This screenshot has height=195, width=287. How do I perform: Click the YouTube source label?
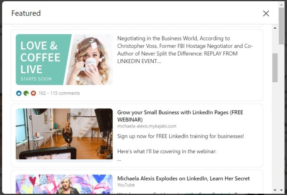tap(126, 185)
